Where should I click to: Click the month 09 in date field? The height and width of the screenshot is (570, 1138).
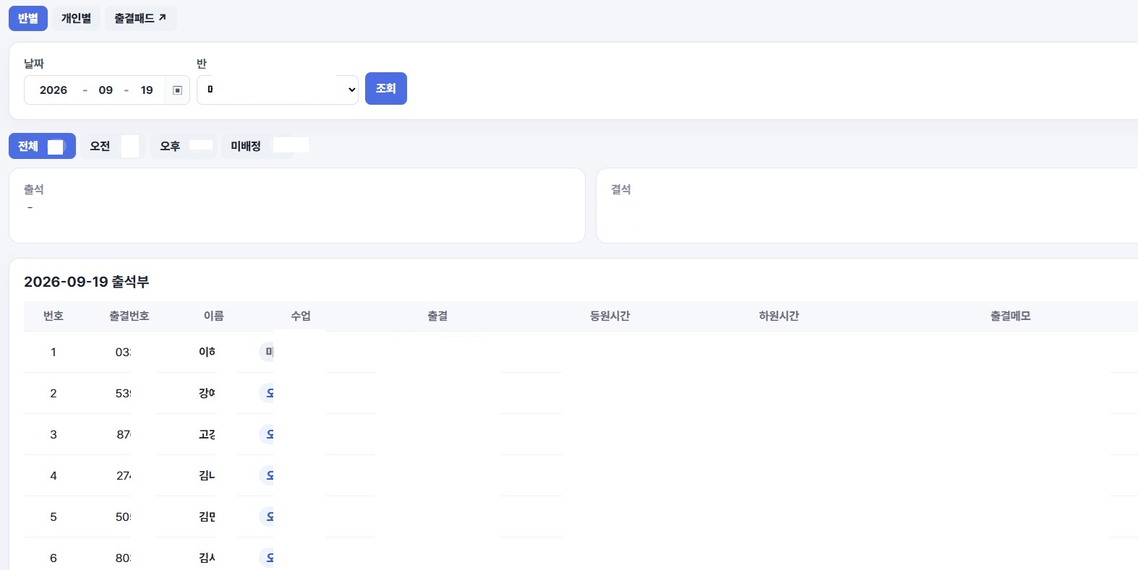coord(106,90)
